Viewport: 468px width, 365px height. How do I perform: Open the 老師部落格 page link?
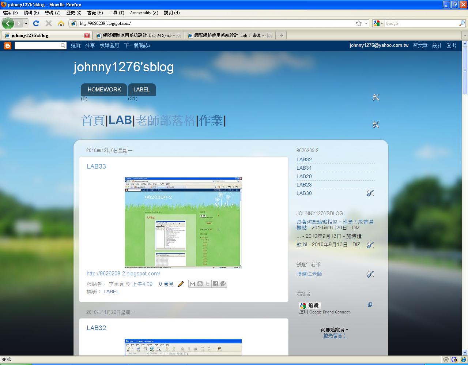(x=166, y=120)
